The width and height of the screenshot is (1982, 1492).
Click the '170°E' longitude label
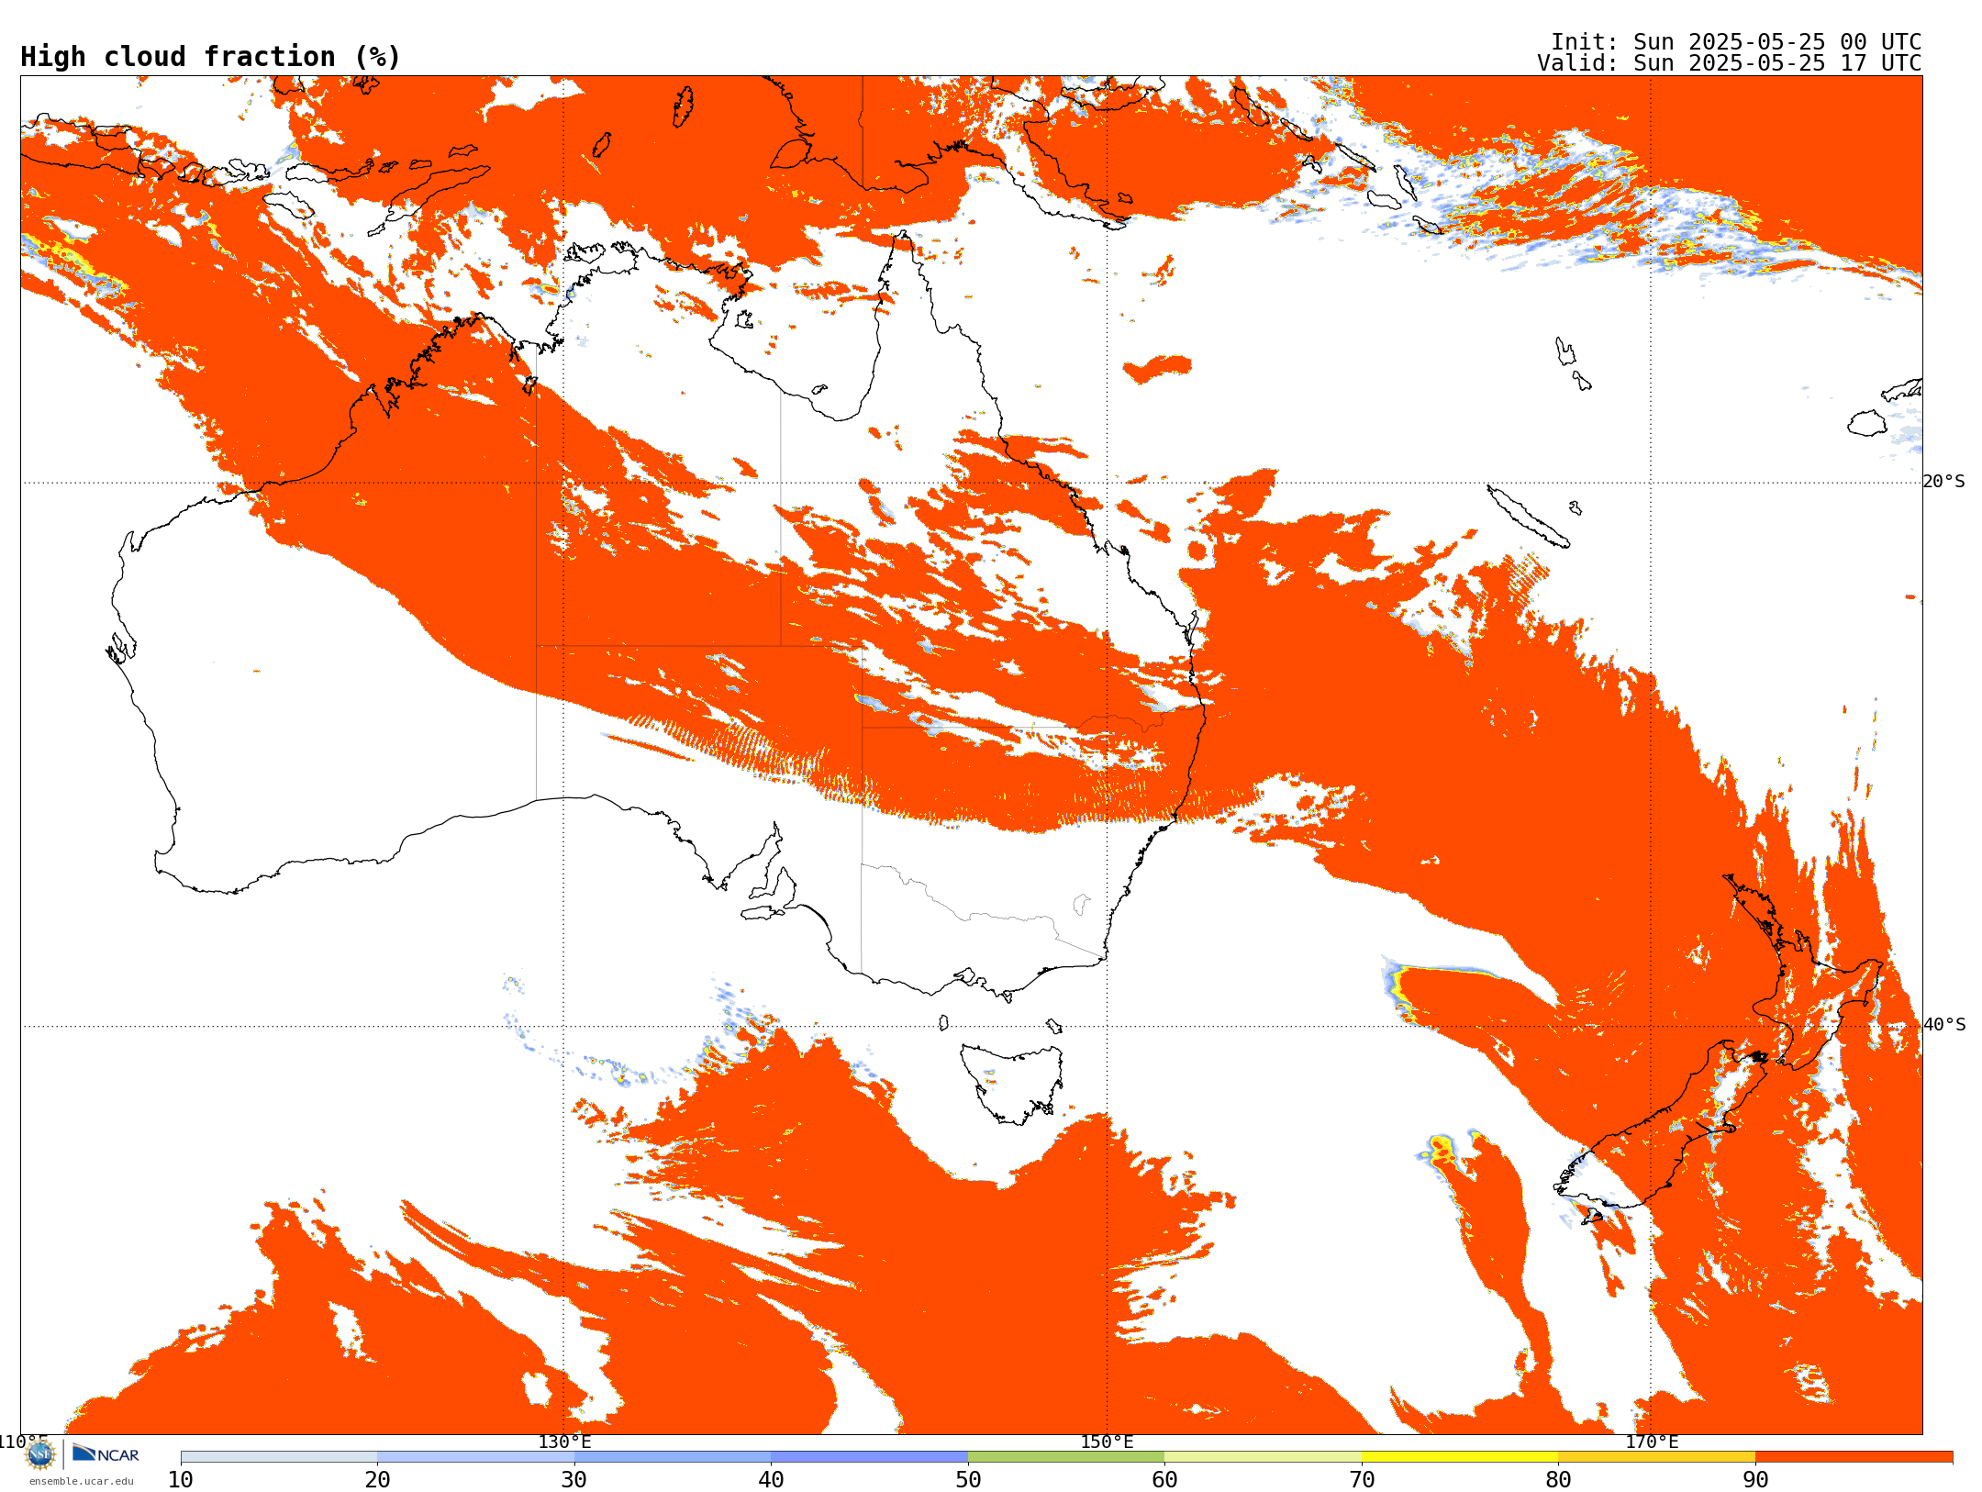[1652, 1442]
